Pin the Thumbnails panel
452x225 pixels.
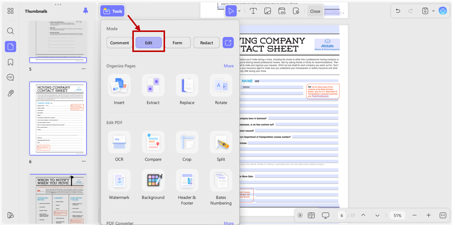coord(86,11)
